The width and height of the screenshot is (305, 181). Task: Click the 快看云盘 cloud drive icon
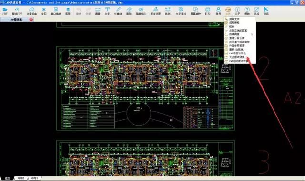point(31,11)
